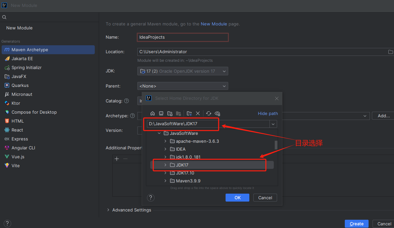Expand the JDK17 folder node
This screenshot has width=394, height=228.
[165, 165]
